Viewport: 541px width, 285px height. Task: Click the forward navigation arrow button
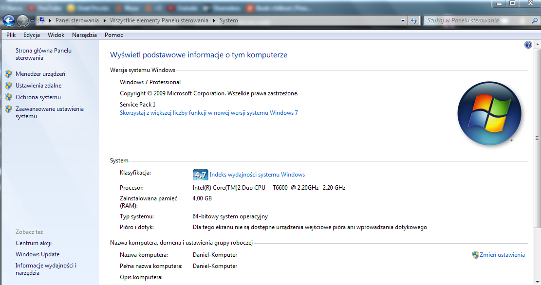tap(22, 21)
